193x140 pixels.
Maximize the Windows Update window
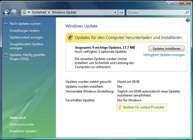click(x=176, y=3)
